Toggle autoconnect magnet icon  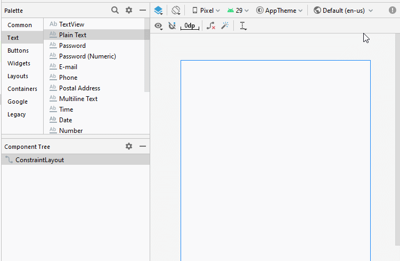(172, 26)
